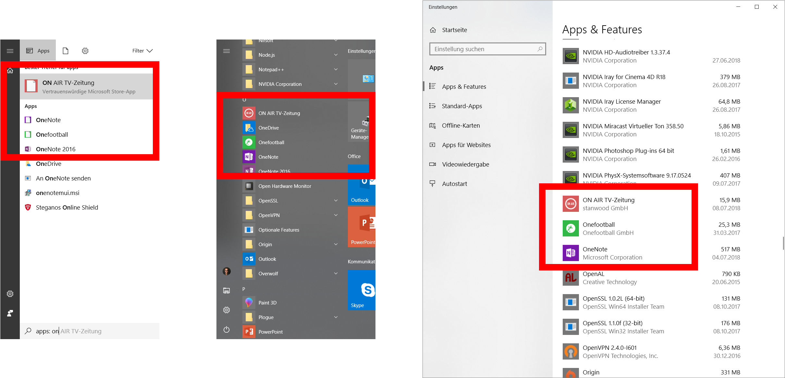Open hamburger menu in search panel
The height and width of the screenshot is (378, 785).
coord(10,51)
